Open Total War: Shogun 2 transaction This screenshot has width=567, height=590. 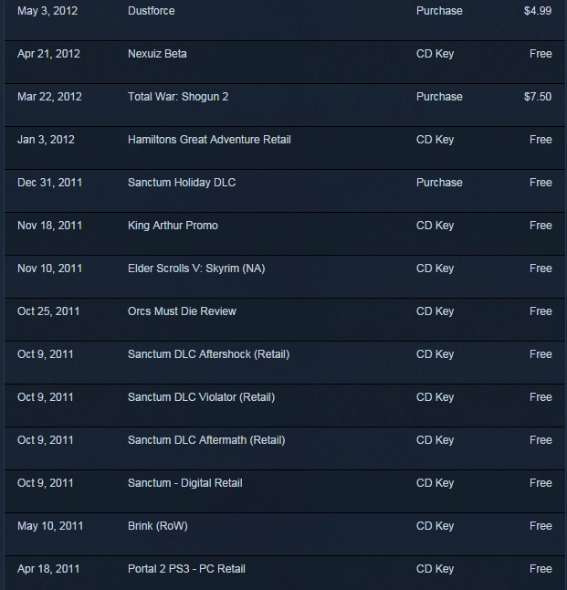[x=285, y=105]
